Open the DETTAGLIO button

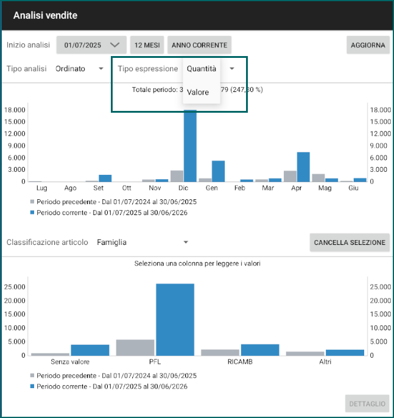coord(367,403)
